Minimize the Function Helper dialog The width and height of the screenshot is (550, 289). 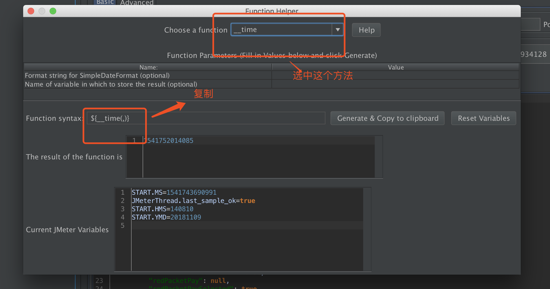[x=42, y=11]
